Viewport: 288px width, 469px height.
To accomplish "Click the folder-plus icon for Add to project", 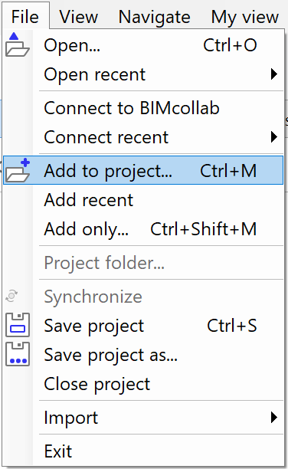I will tap(18, 170).
